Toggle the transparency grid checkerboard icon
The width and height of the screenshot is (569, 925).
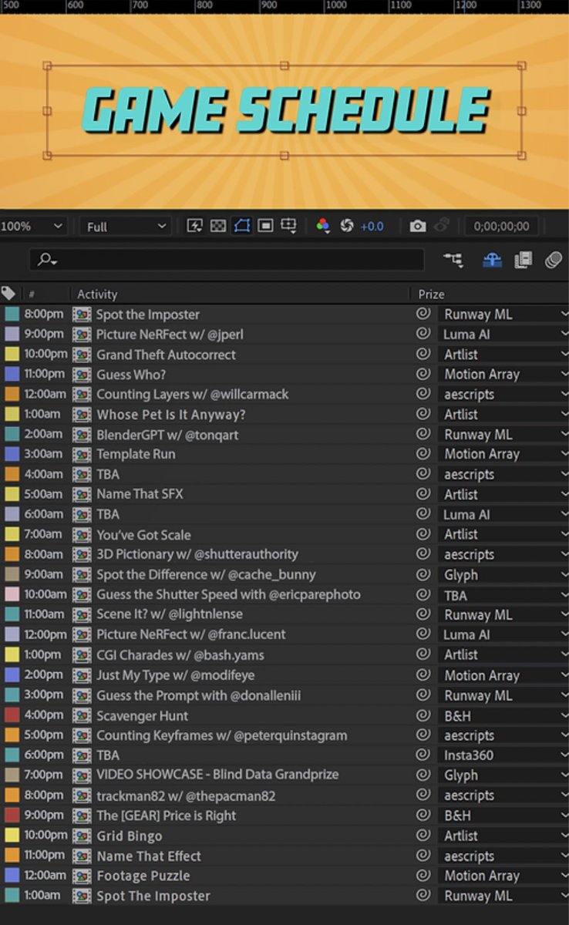tap(218, 226)
